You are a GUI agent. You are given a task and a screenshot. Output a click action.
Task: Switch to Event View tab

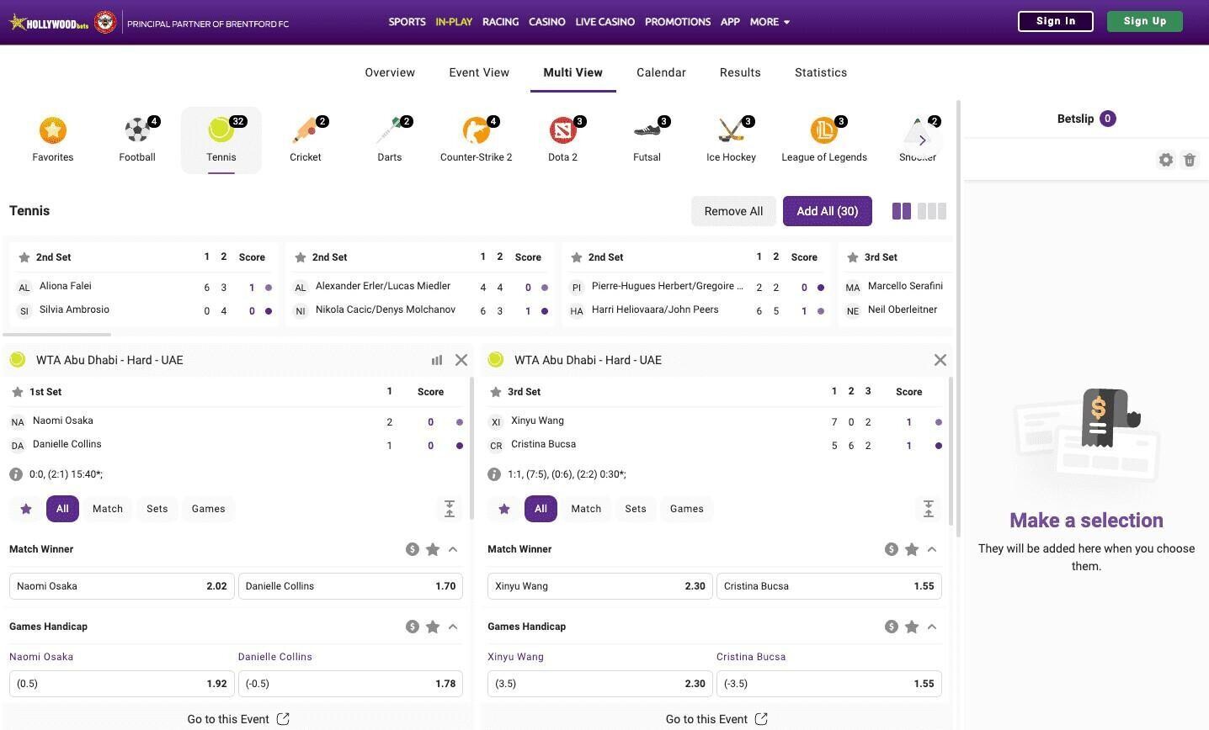pyautogui.click(x=479, y=72)
